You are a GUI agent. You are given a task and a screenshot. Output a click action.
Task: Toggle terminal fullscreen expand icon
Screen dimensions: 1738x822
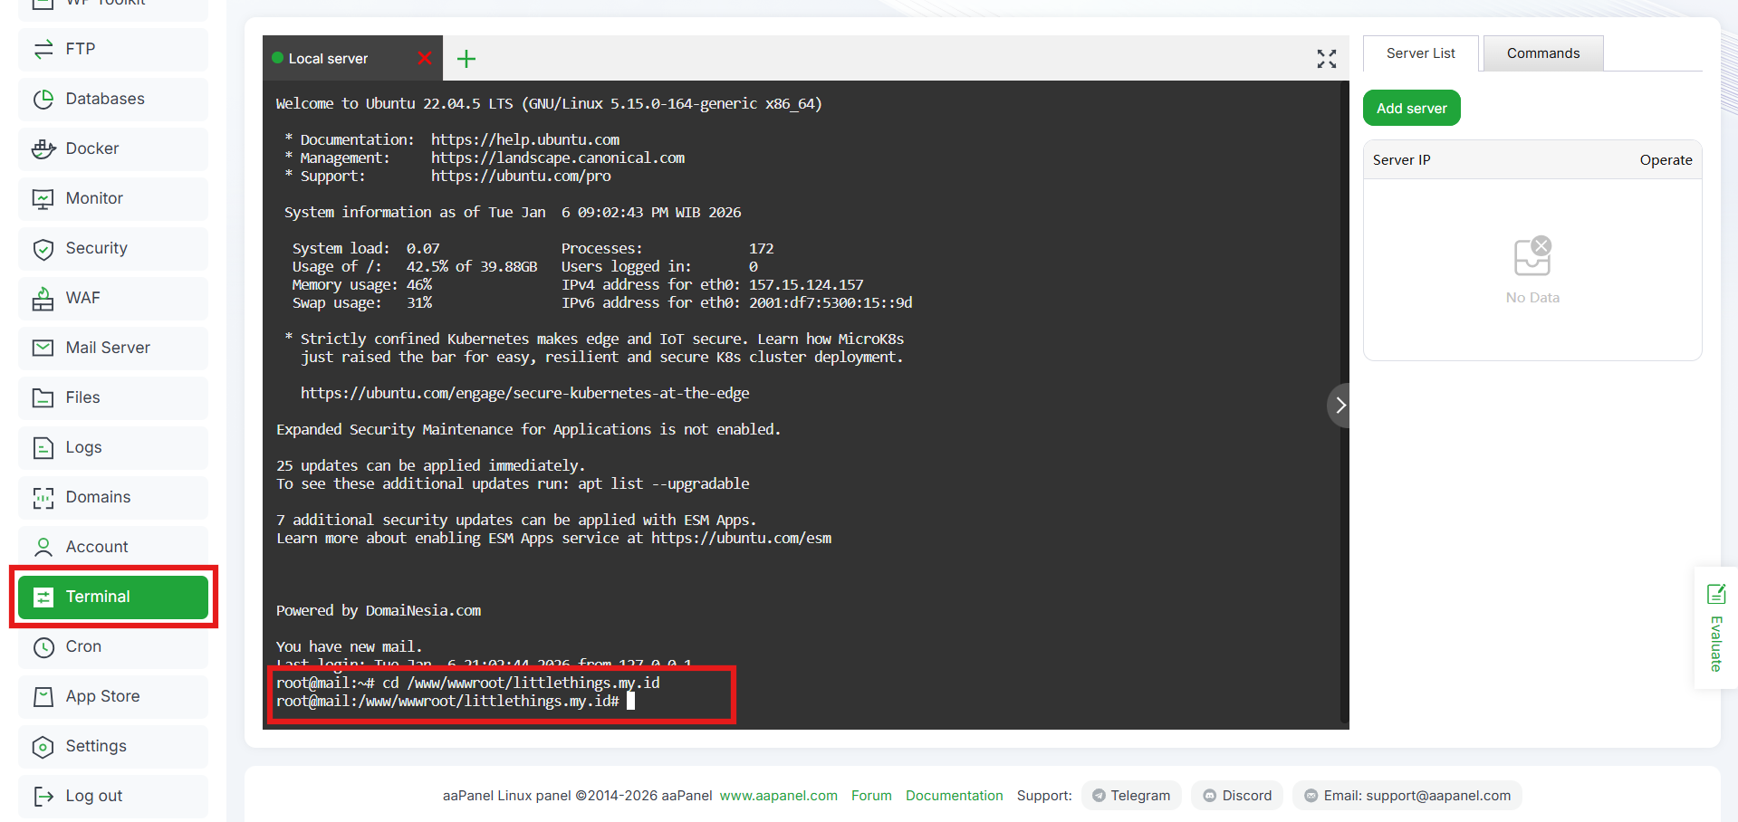point(1327,59)
